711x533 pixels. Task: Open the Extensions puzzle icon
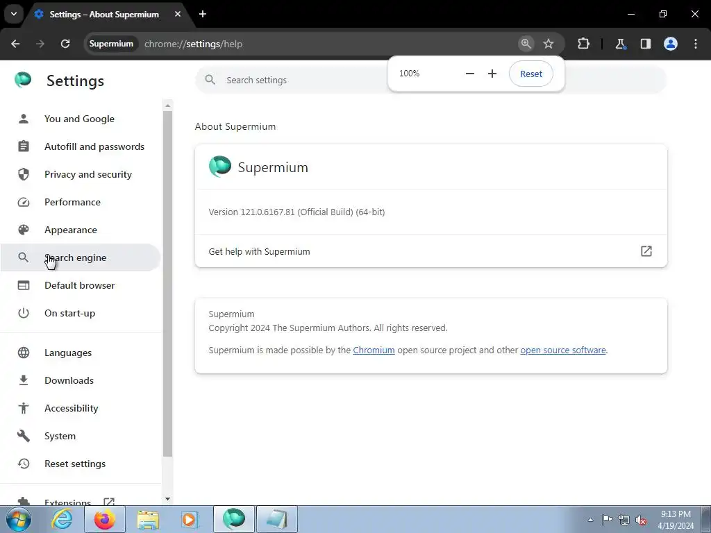[x=583, y=44]
